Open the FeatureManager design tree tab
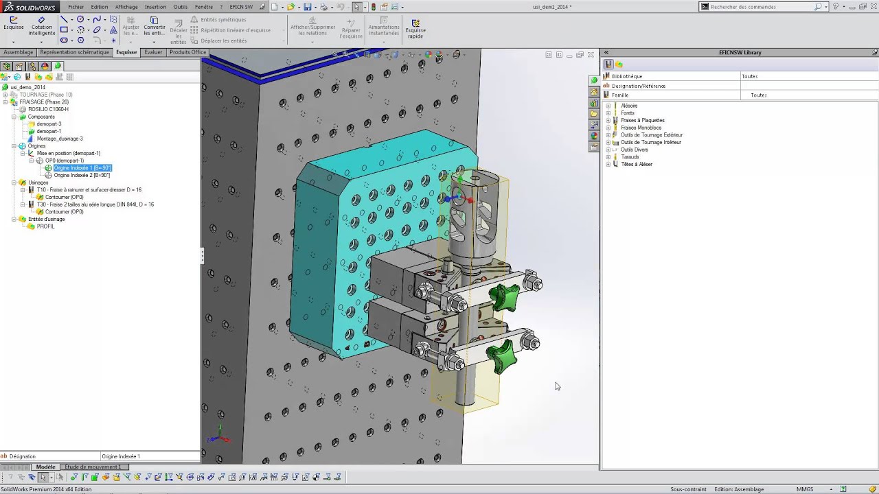 (6, 66)
